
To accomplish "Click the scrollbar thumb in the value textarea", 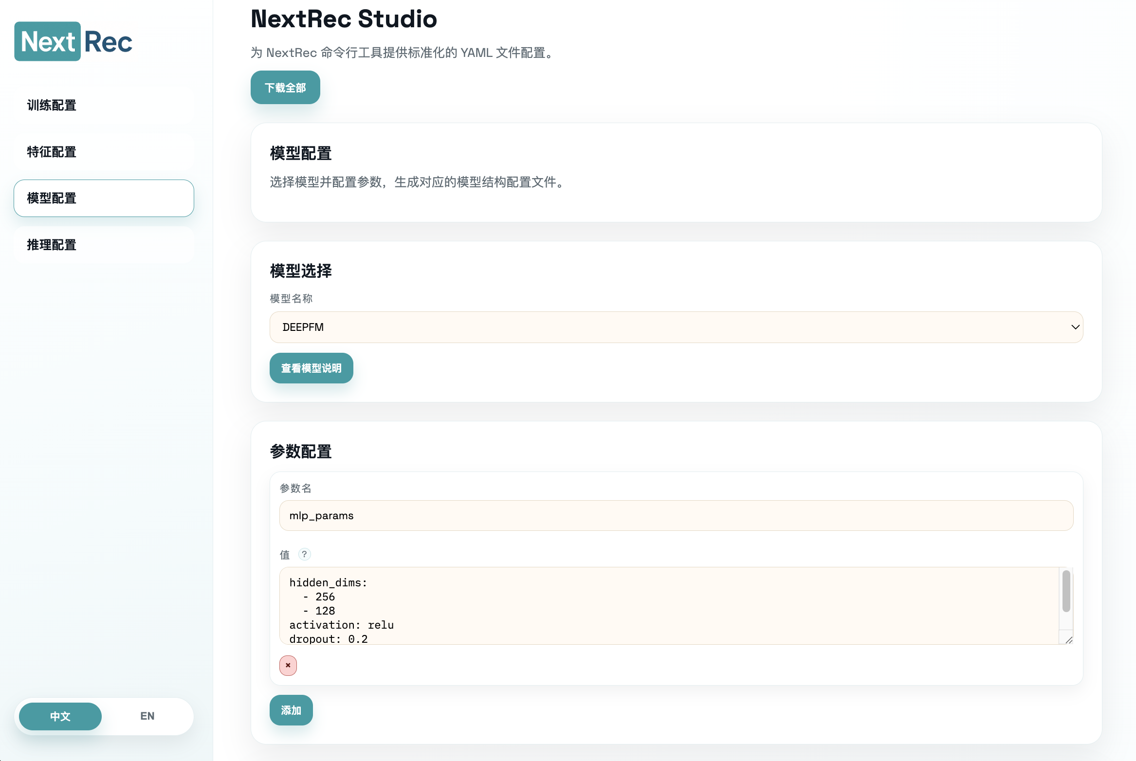I will pos(1066,591).
